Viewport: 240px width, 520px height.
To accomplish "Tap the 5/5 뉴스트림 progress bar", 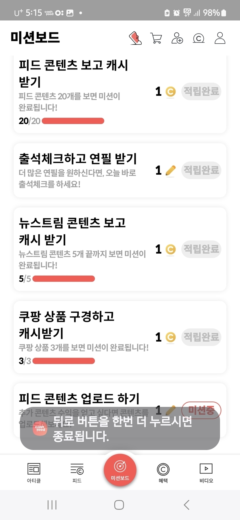I will tap(64, 279).
